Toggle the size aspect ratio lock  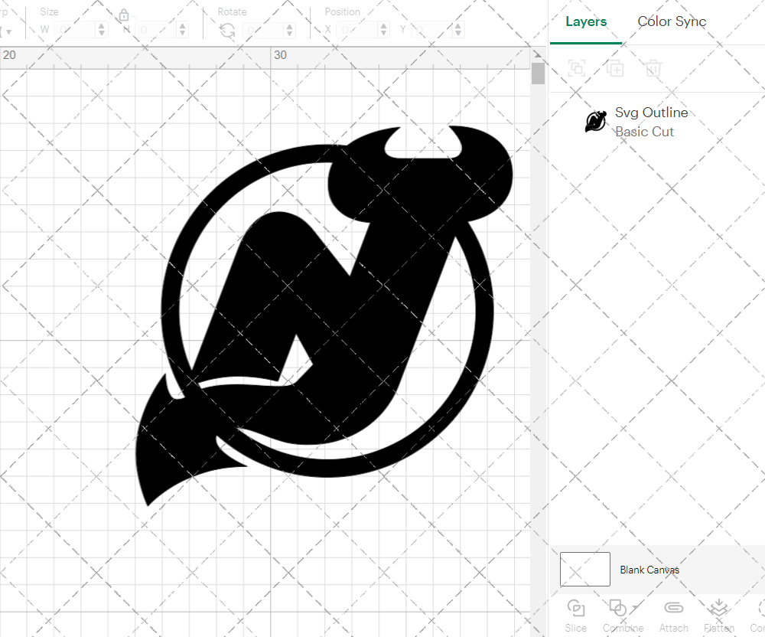pos(123,15)
